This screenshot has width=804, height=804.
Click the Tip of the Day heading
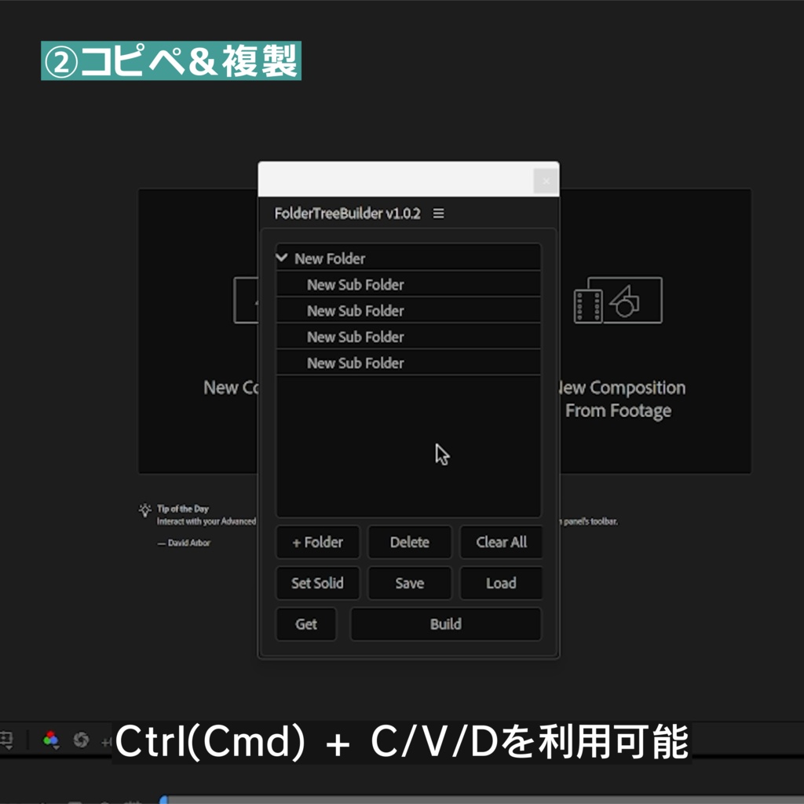(183, 509)
